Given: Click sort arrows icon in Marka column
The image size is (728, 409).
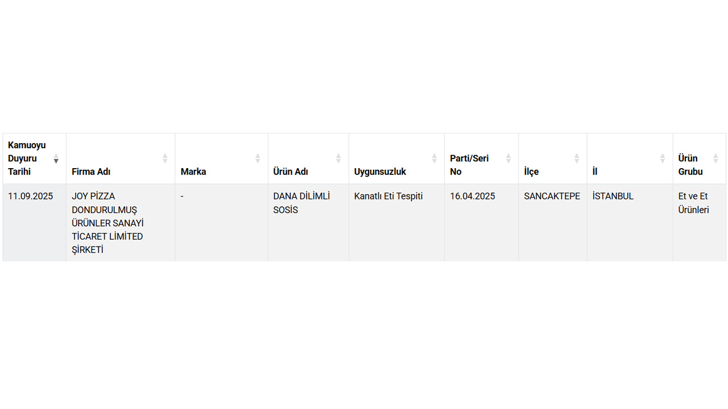Looking at the screenshot, I should tap(258, 158).
